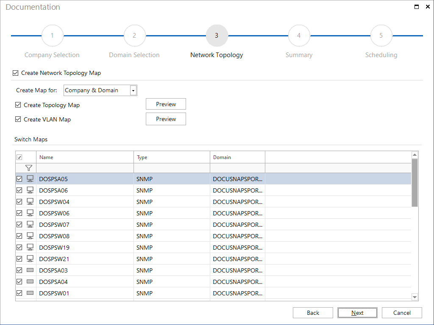
Task: Click the switch icon beside DOSPSW01
Action: pos(30,293)
